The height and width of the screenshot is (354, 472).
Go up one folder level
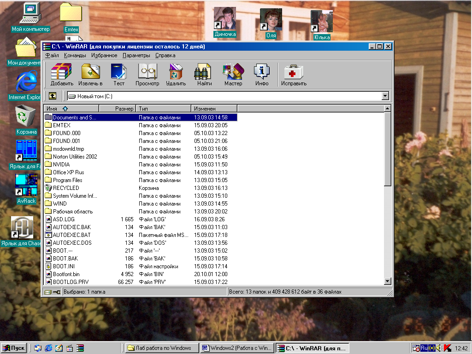coord(53,96)
